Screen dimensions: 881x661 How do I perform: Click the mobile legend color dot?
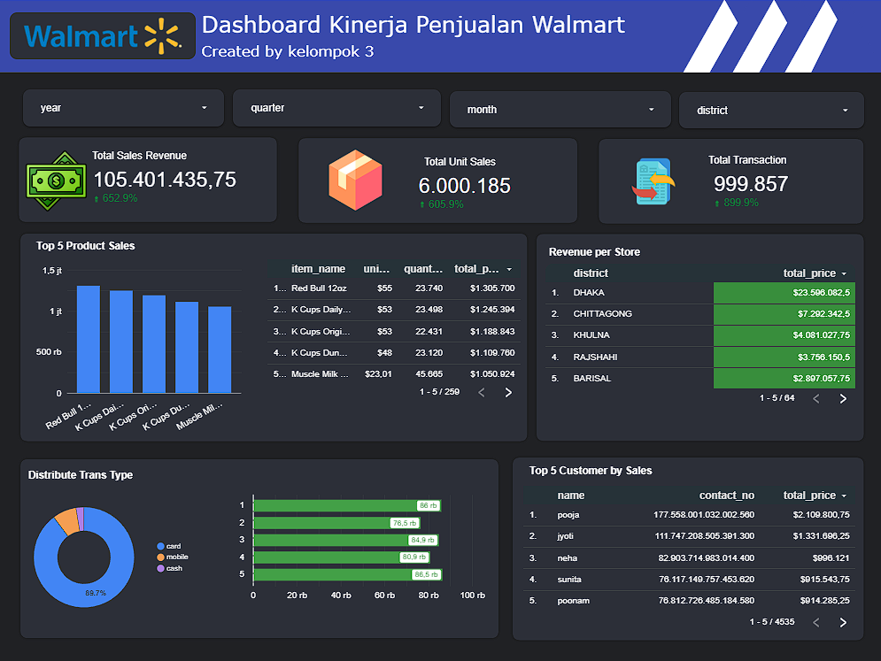160,557
